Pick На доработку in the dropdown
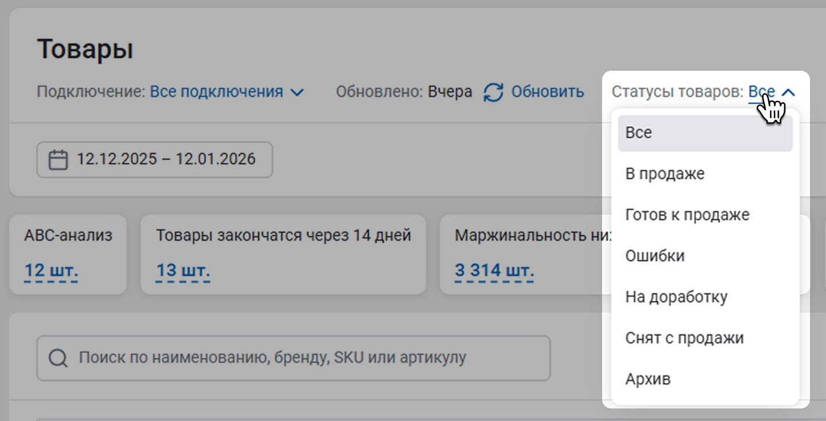The width and height of the screenshot is (826, 421). click(x=676, y=297)
